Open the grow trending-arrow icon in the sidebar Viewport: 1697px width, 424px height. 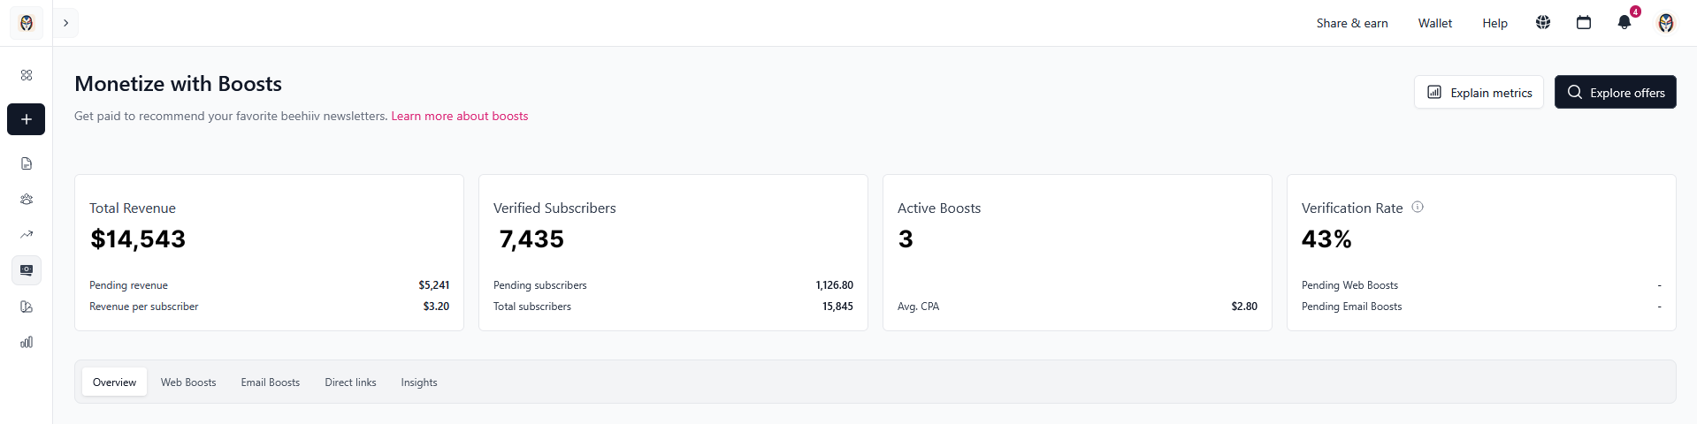coord(27,235)
